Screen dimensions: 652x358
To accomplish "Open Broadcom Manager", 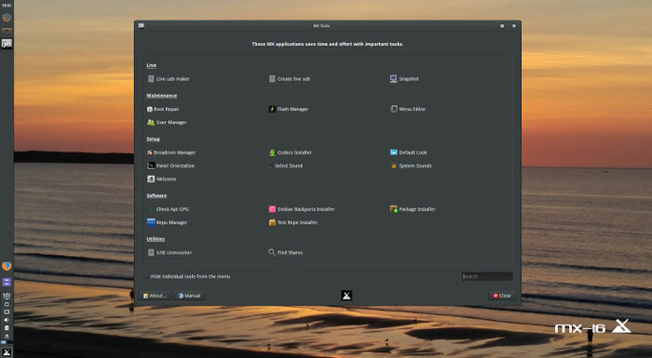I will click(170, 152).
